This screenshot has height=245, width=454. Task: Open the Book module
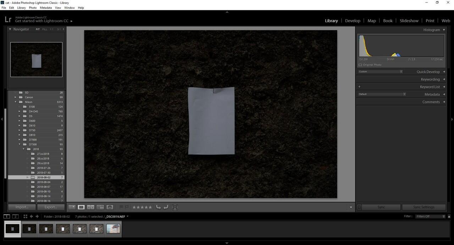(x=388, y=21)
